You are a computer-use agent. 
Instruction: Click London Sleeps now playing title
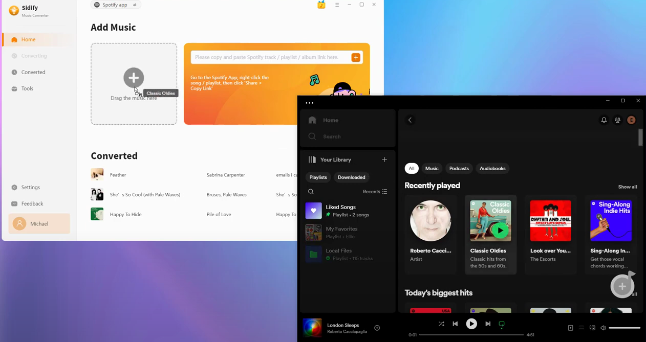coord(343,325)
